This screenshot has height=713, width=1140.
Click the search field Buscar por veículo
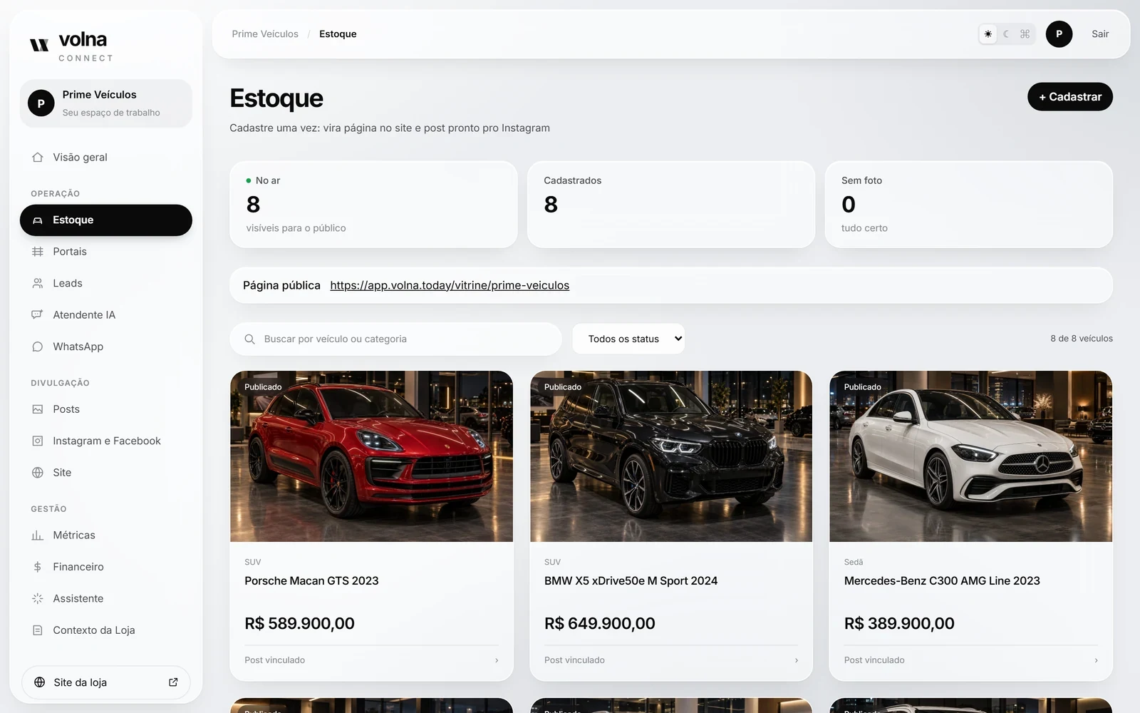(395, 339)
